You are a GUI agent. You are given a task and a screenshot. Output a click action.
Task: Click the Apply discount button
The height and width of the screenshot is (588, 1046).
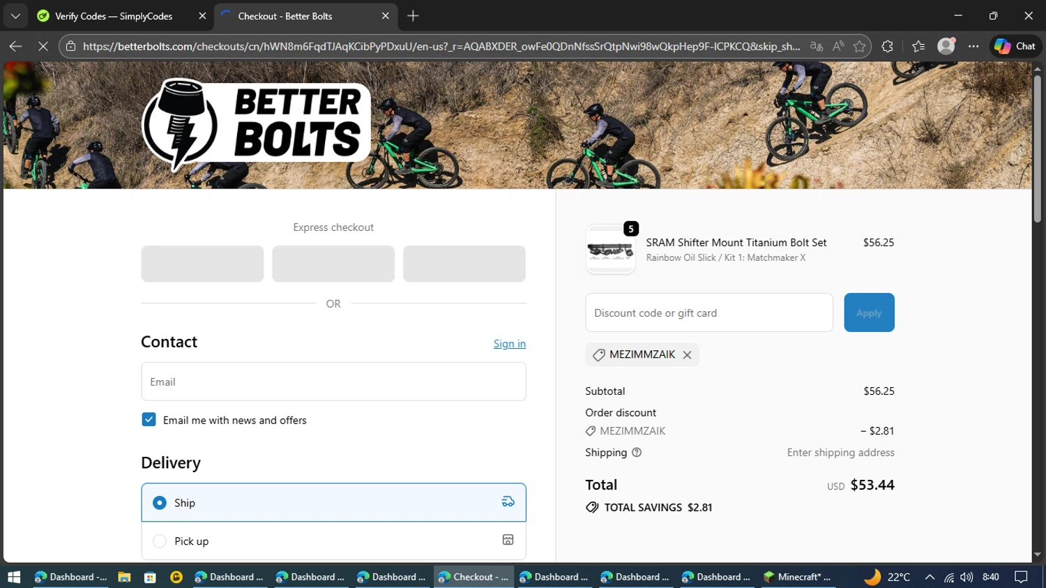pos(869,312)
